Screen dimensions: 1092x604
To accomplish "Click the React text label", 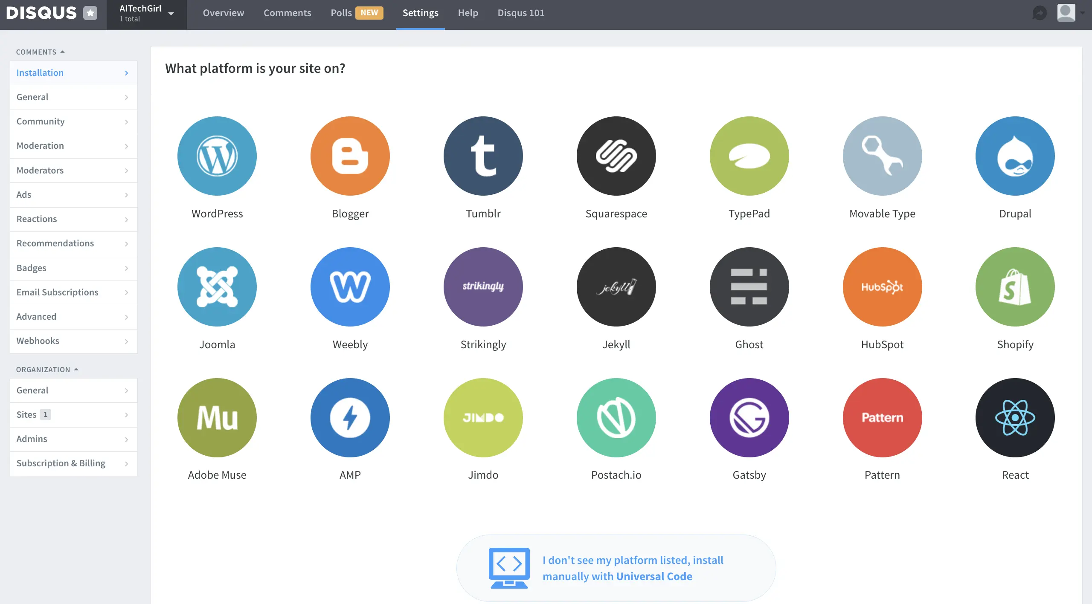I will tap(1015, 475).
